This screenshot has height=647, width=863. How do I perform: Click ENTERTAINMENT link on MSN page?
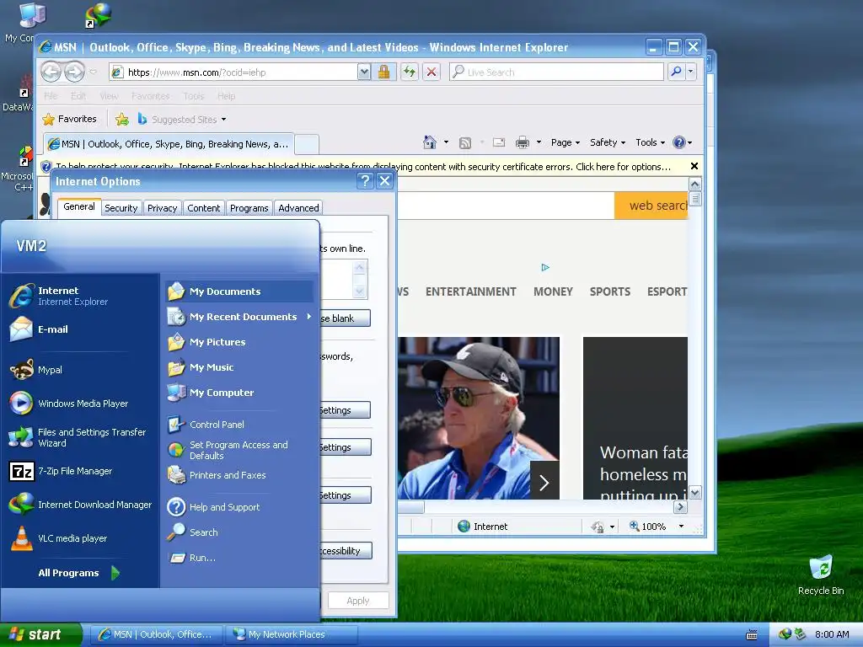pyautogui.click(x=470, y=291)
